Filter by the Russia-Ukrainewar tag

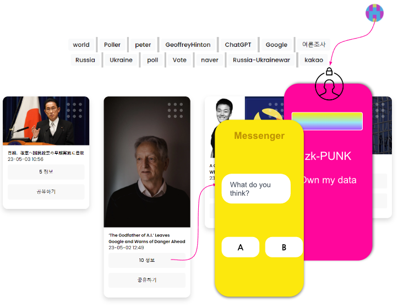coord(261,60)
